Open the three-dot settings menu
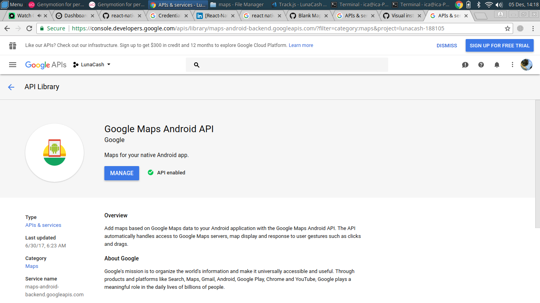 [x=512, y=65]
